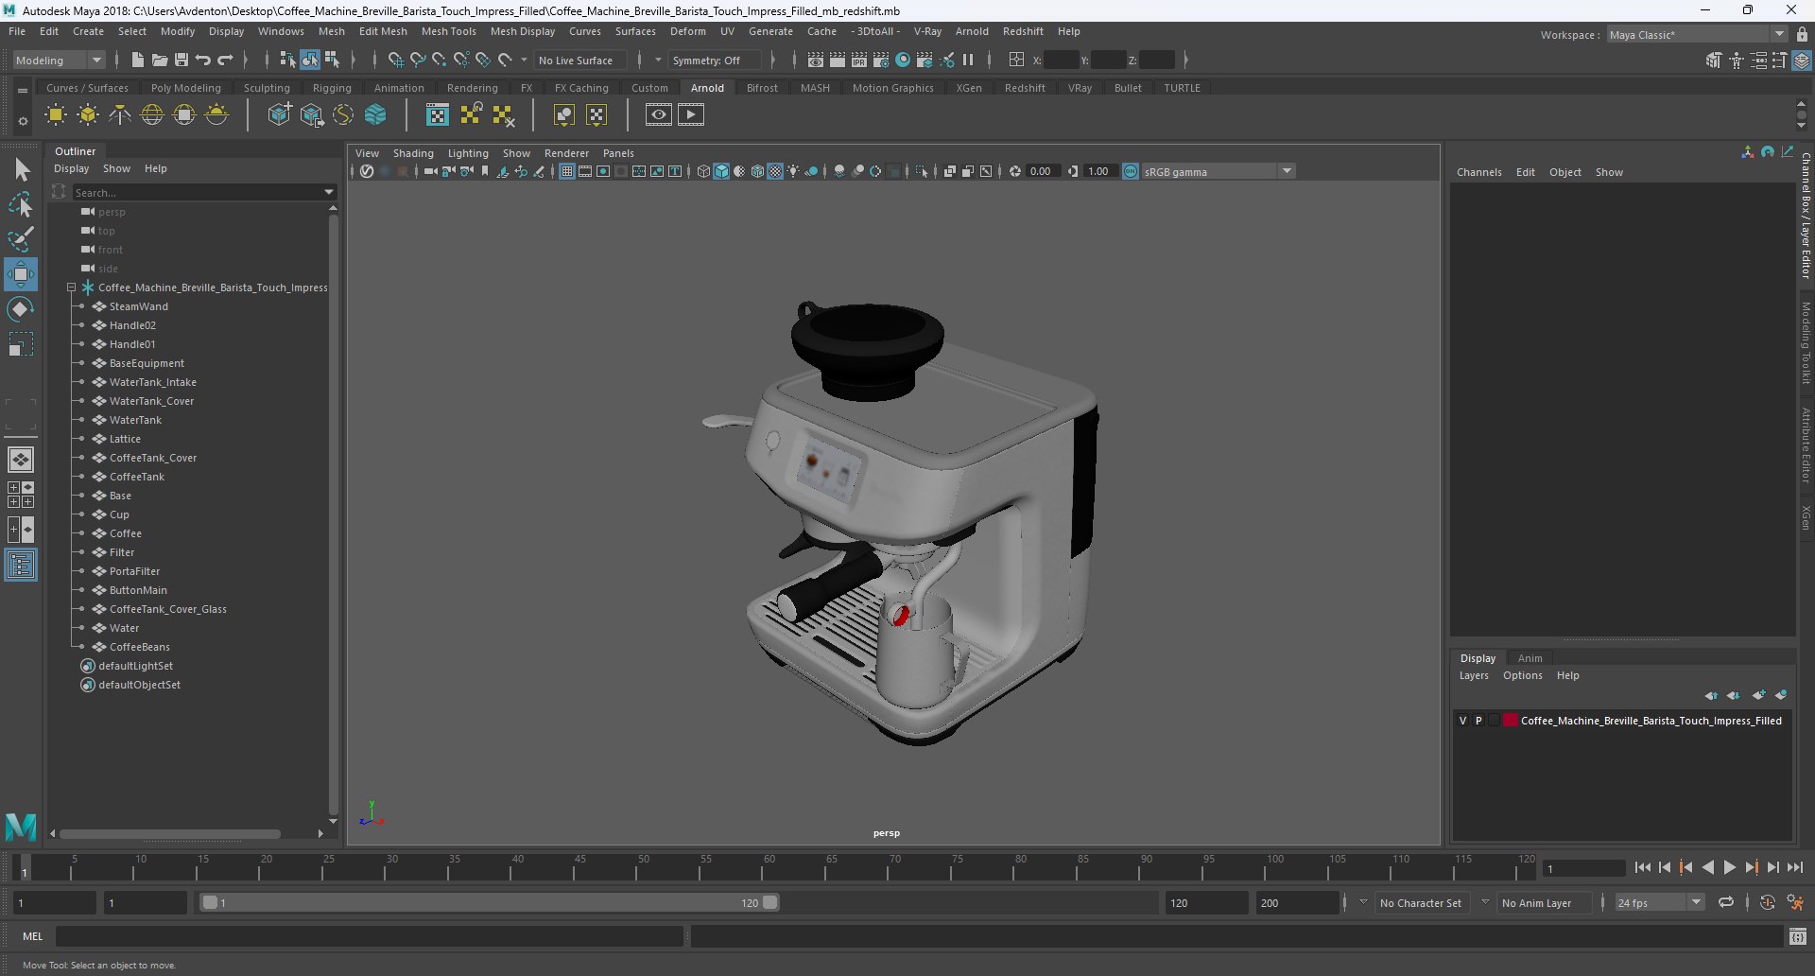Click the red layer color swatch
1815x976 pixels.
point(1511,721)
